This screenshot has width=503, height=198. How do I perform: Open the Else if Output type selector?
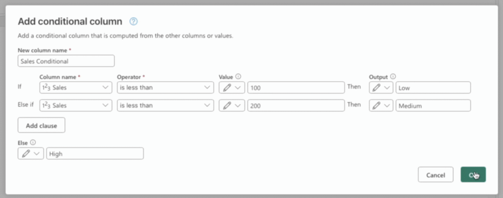pos(381,106)
